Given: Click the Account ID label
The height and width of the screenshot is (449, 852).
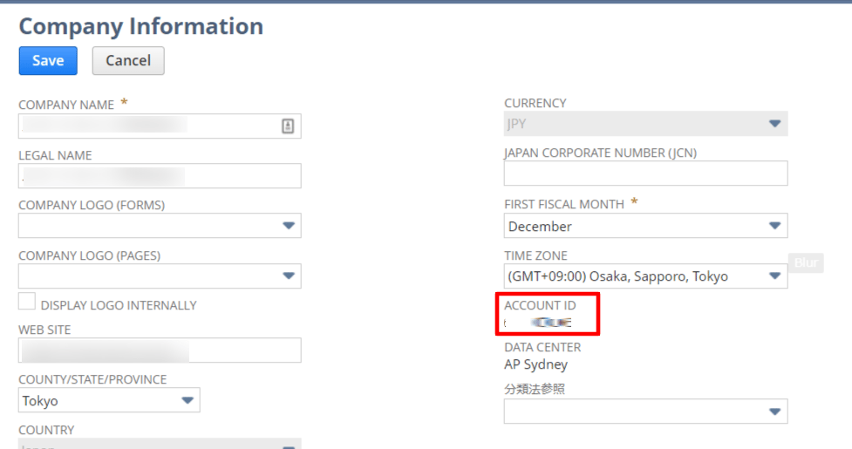Looking at the screenshot, I should pos(540,305).
